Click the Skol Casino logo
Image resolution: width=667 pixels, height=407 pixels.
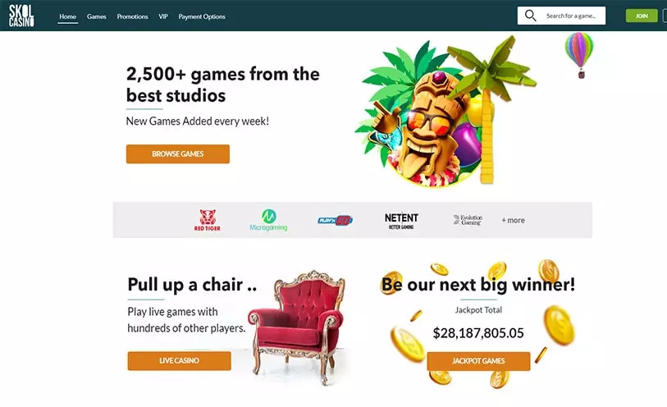(x=21, y=16)
